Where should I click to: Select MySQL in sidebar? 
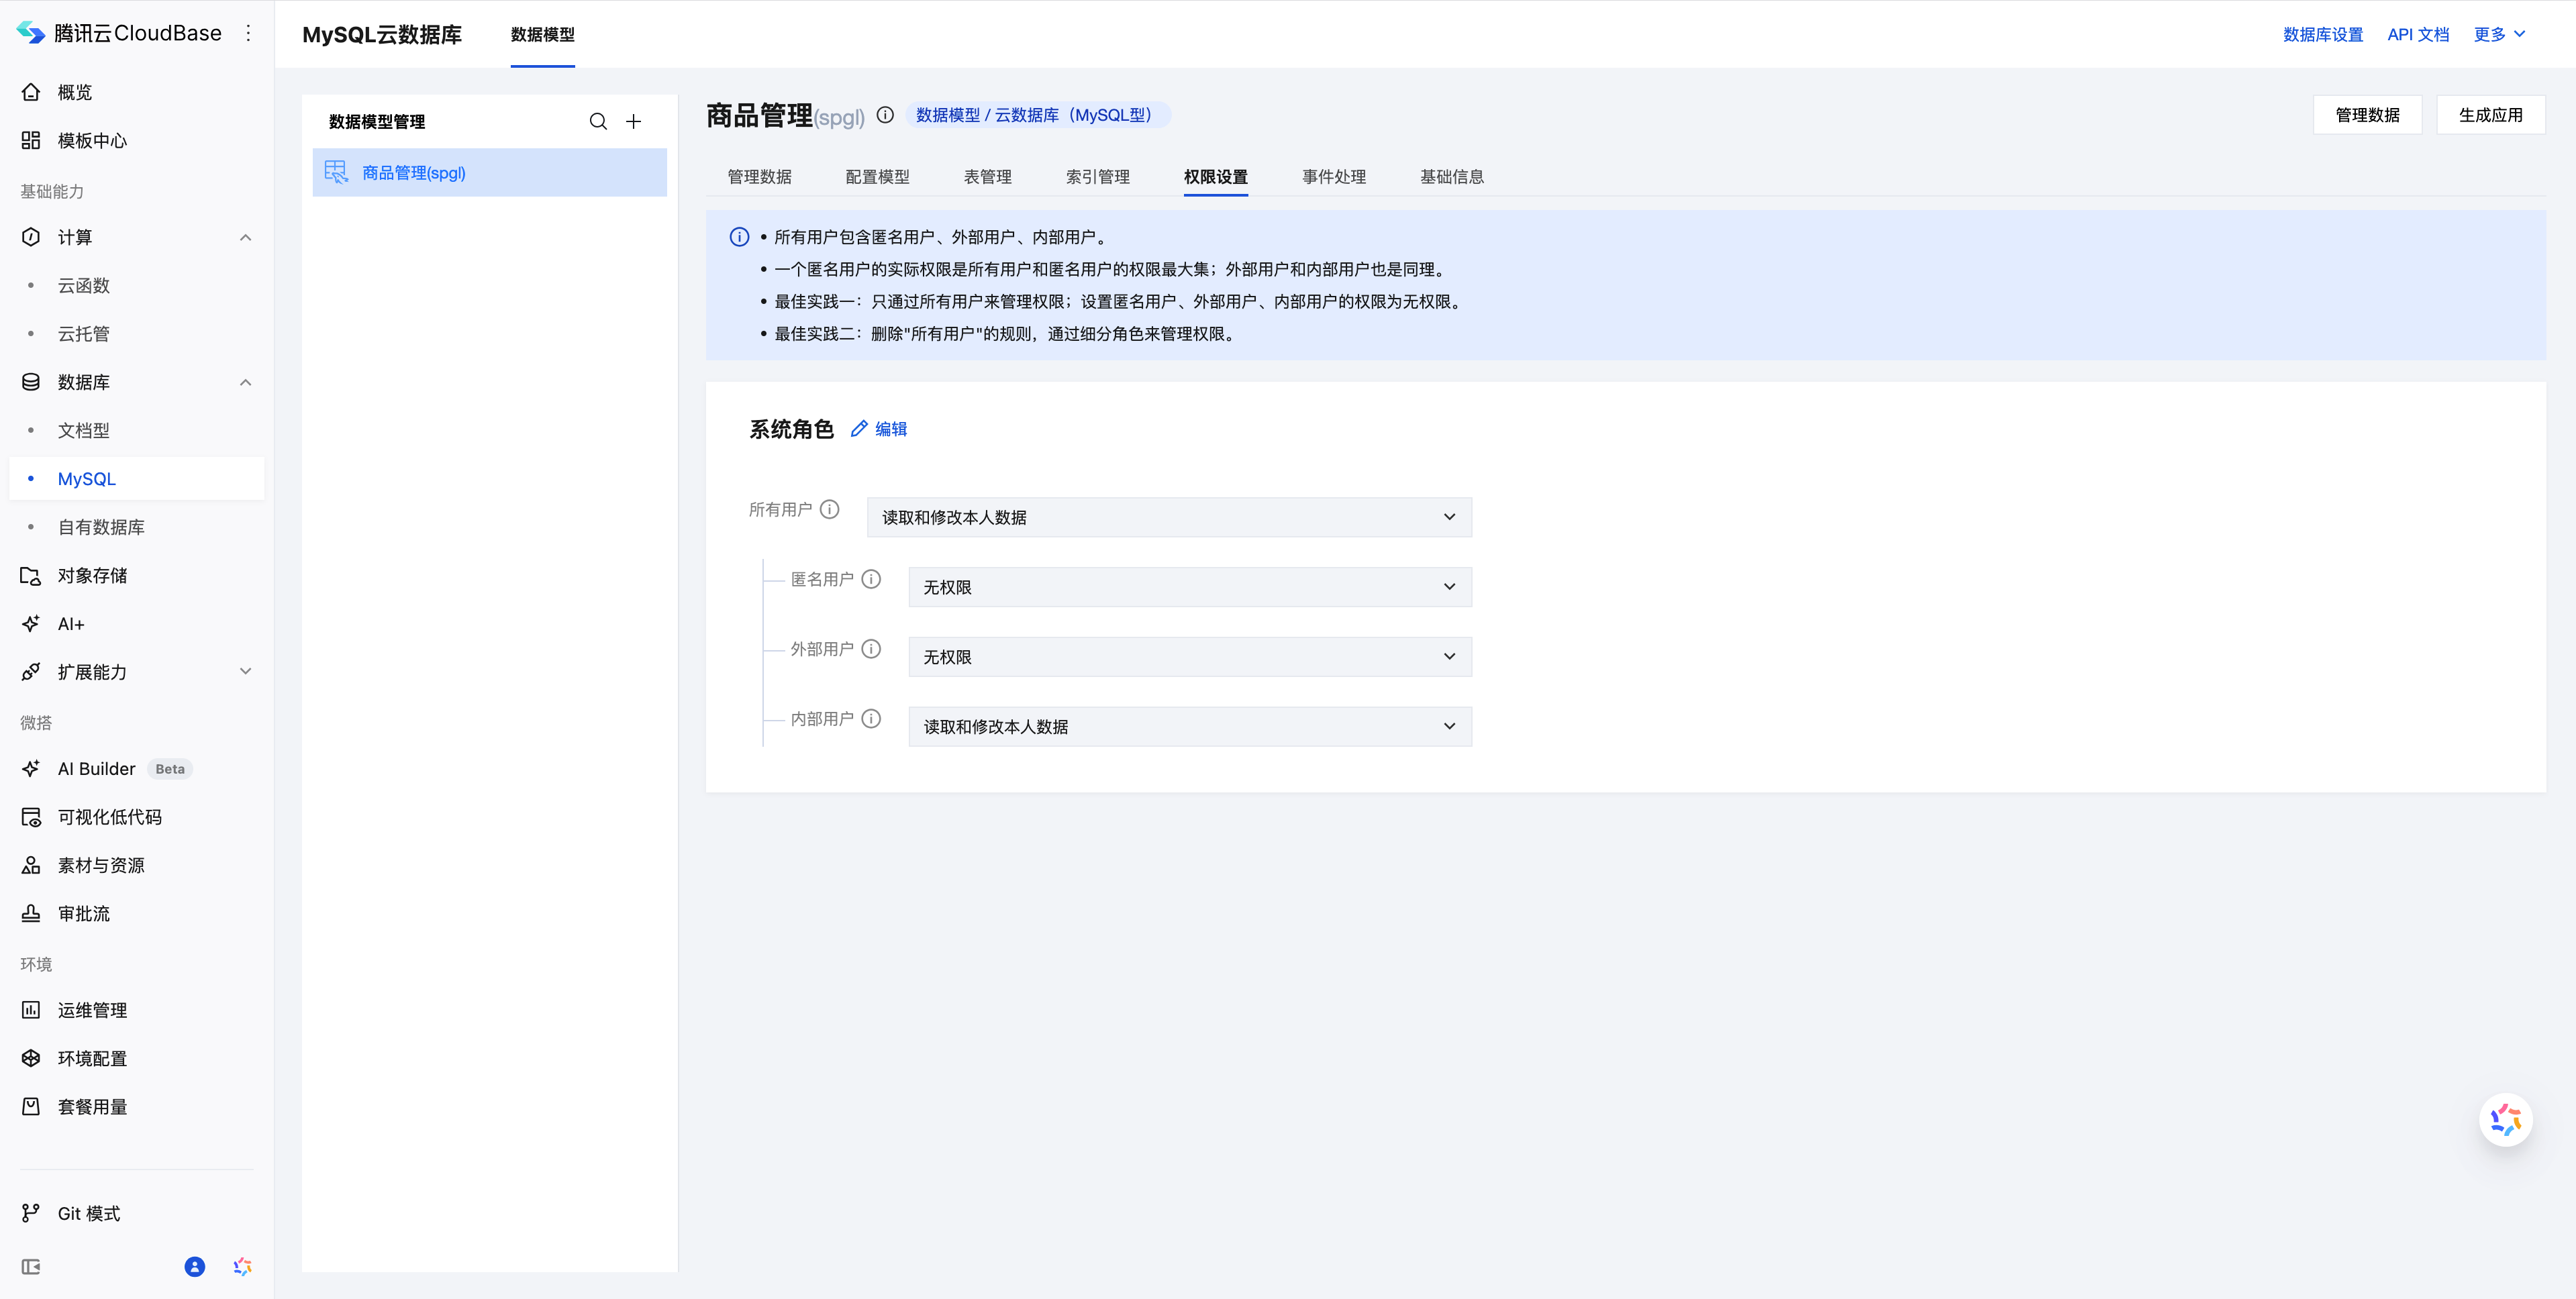[136, 478]
